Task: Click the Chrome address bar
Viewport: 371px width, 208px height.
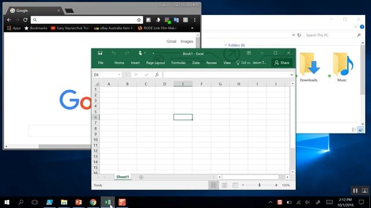Action: click(x=86, y=20)
